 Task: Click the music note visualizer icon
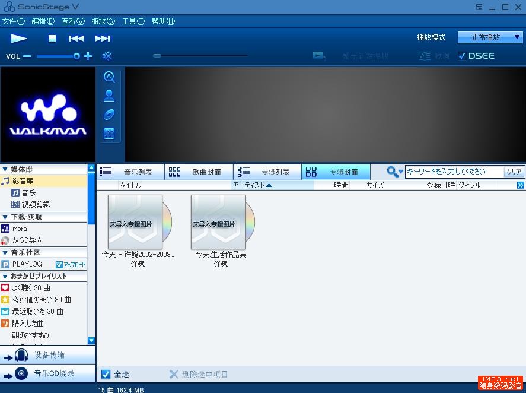(109, 134)
